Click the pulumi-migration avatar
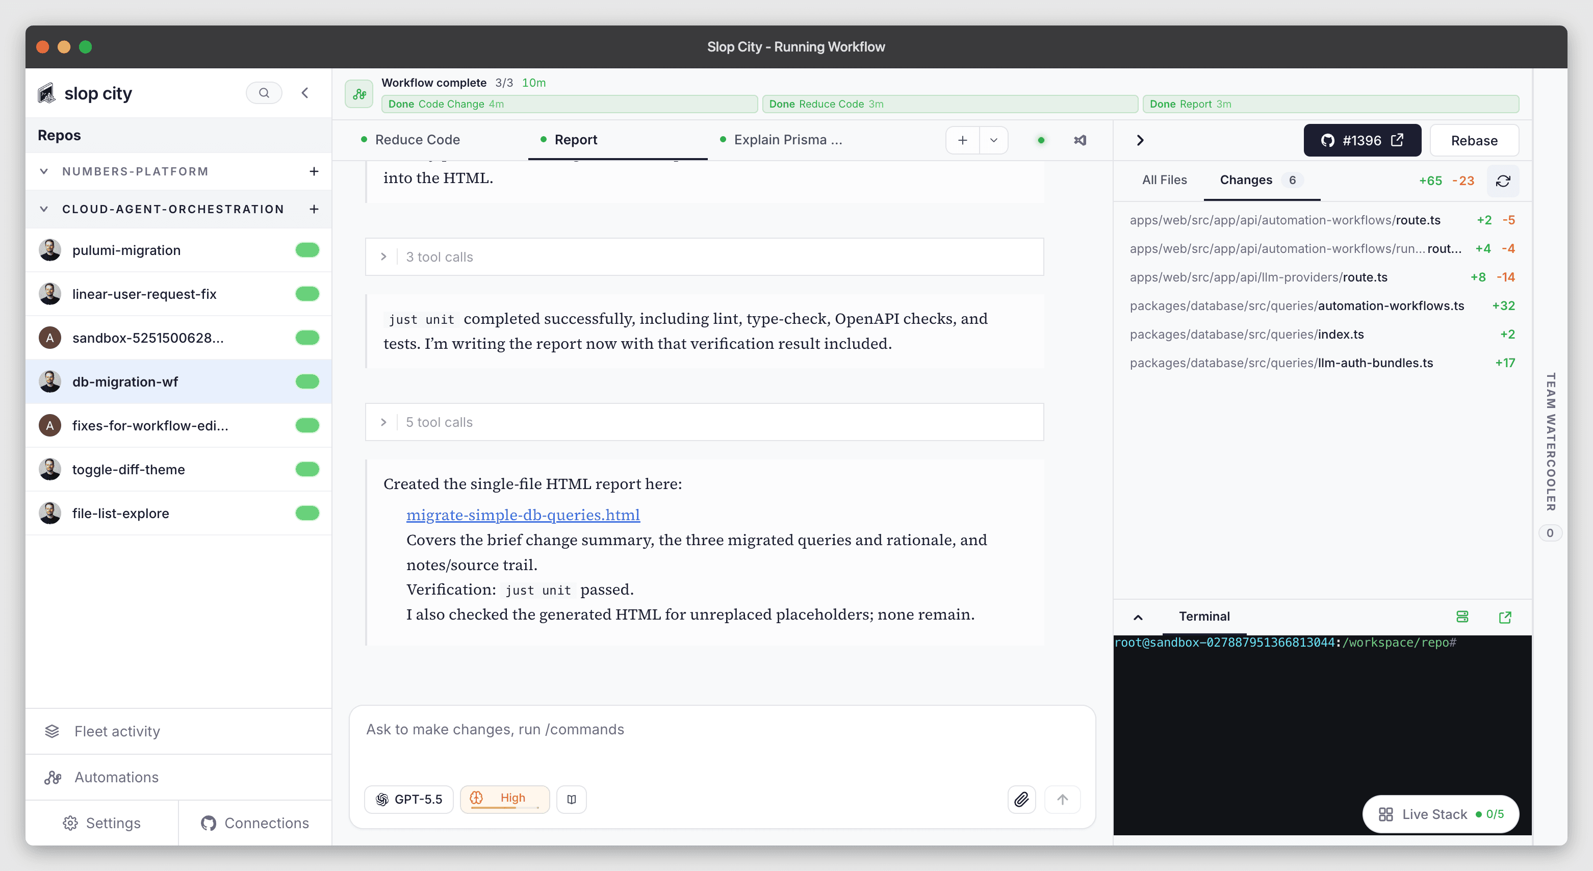This screenshot has height=871, width=1593. coord(50,250)
